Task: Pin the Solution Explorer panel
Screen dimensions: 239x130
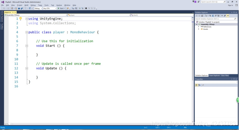Action: point(234,12)
